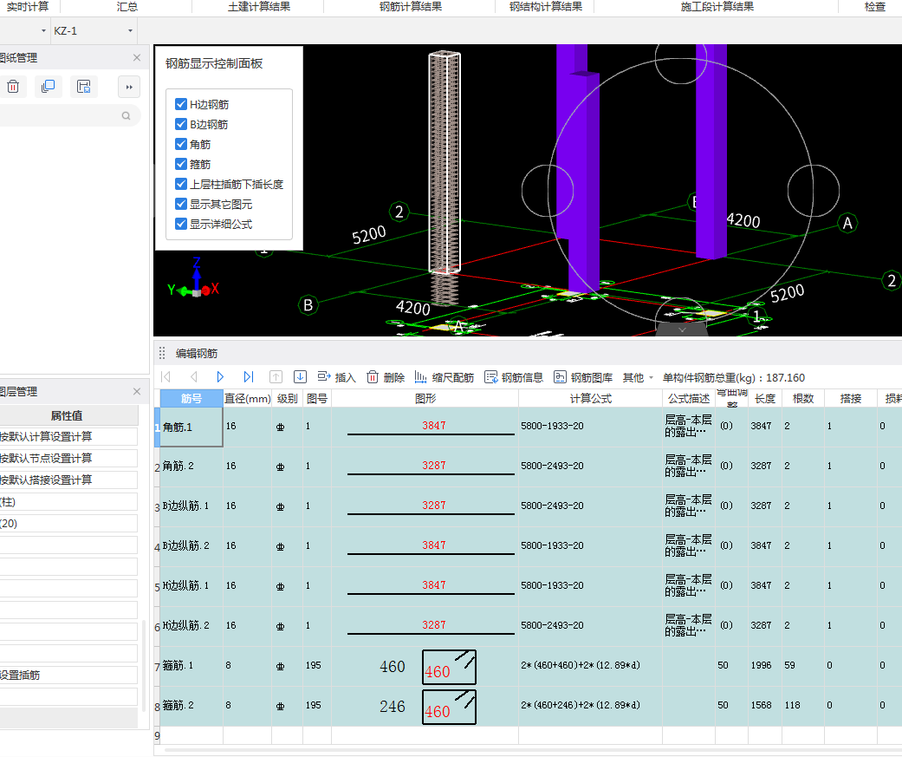Screen dimensions: 902x757
Task: Jump to last rebar record
Action: click(248, 377)
